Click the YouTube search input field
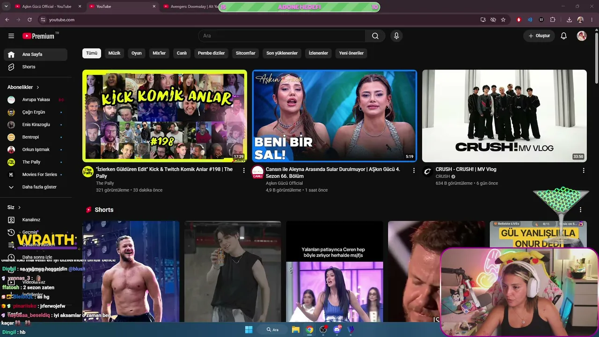Screen dimensions: 599x337 [x=282, y=36]
